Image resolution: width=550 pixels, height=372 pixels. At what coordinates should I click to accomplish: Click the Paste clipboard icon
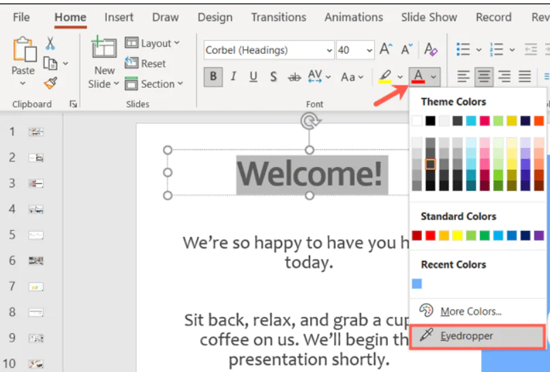click(25, 50)
